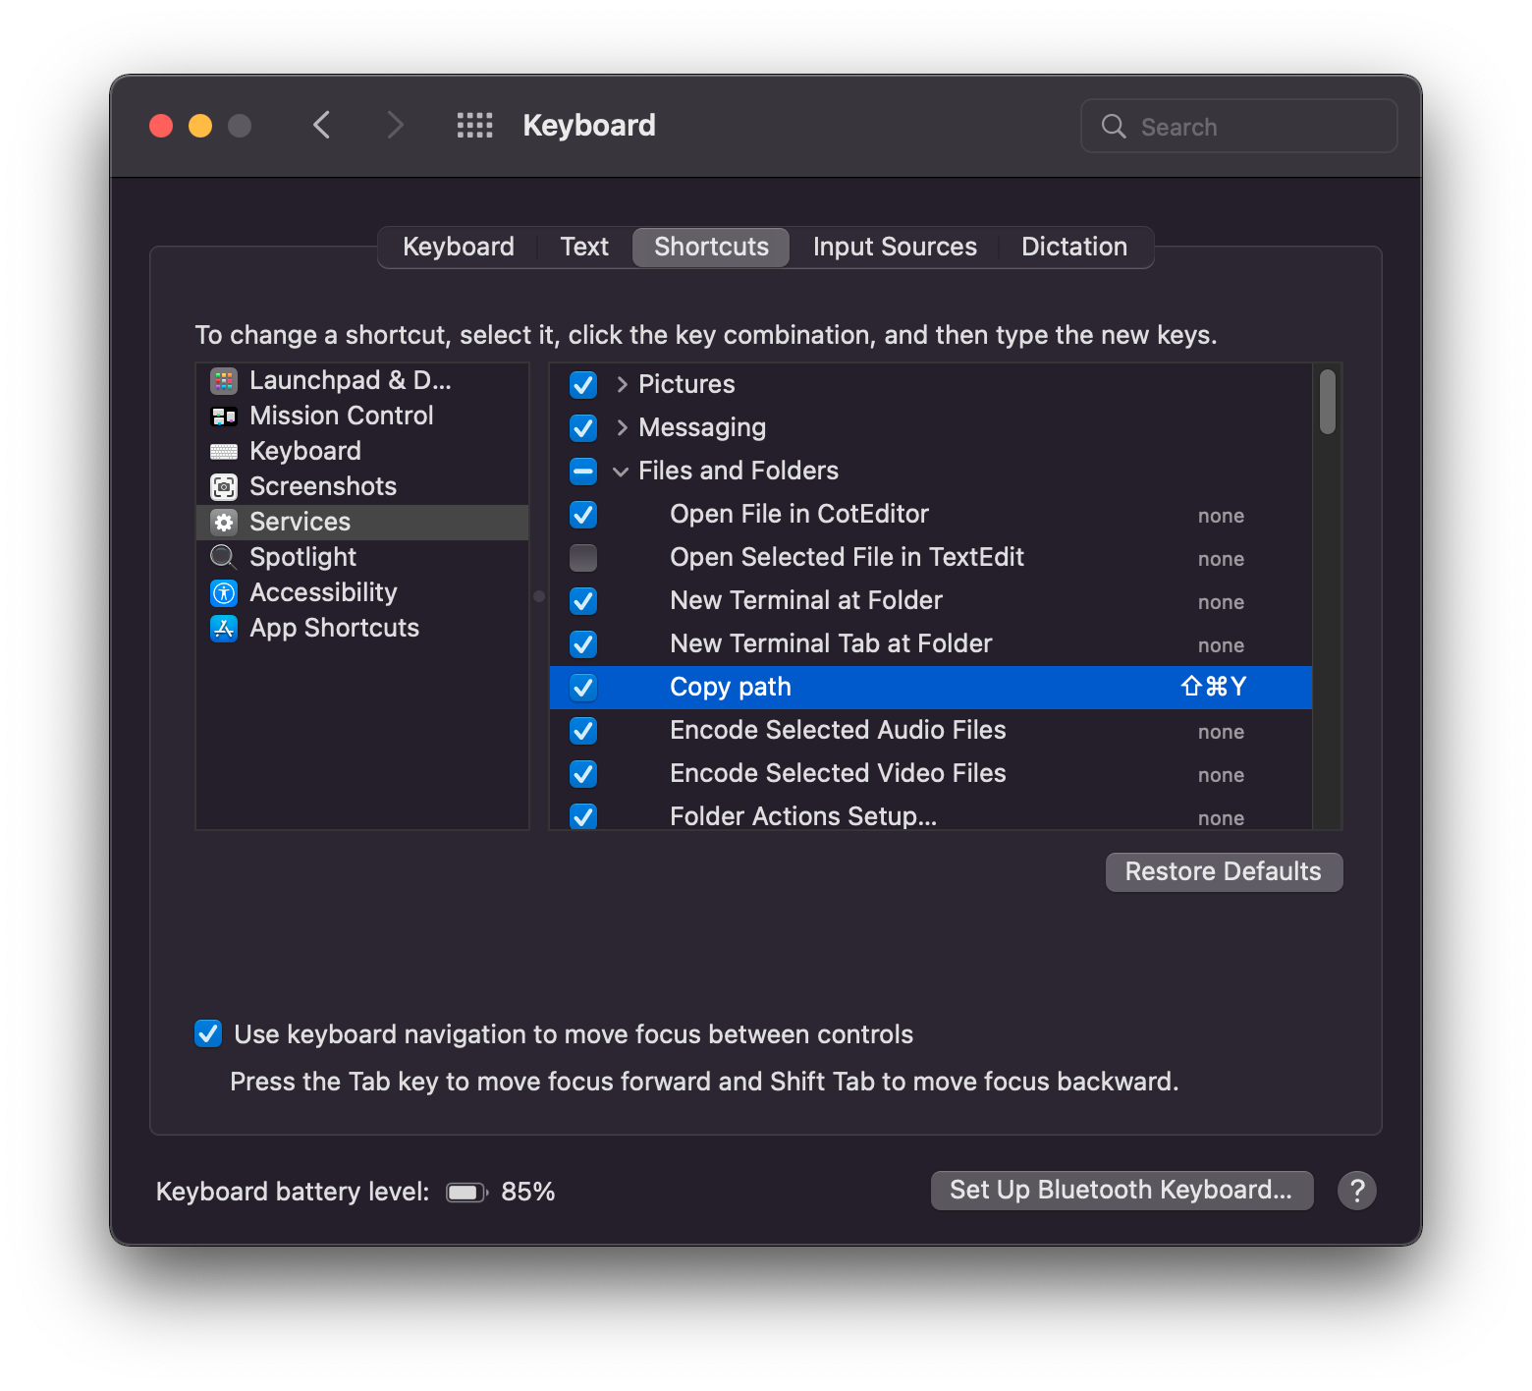Click the search magnifier icon in toolbar

click(1114, 127)
